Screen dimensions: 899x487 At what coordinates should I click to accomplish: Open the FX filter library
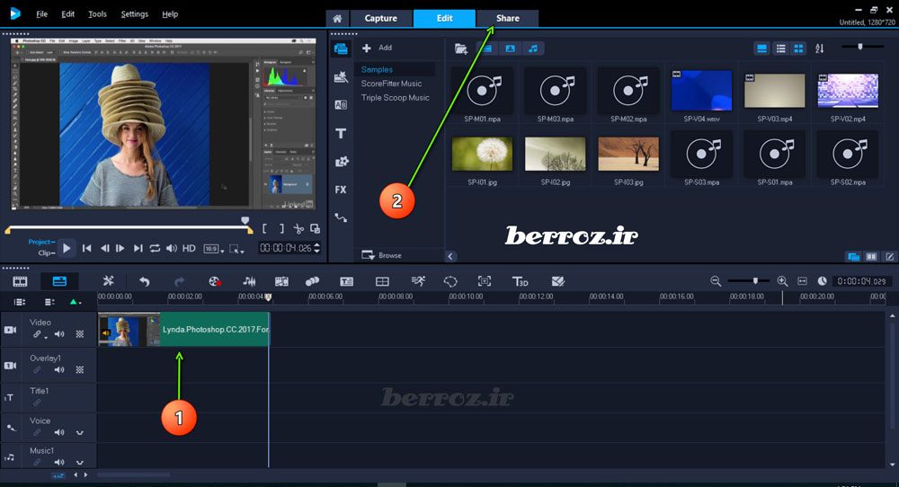coord(341,190)
